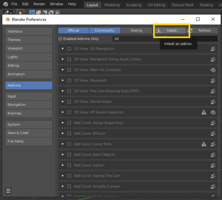Expand Sapling Tree Gen add-on details
This screenshot has height=200, width=222.
tap(62, 175)
